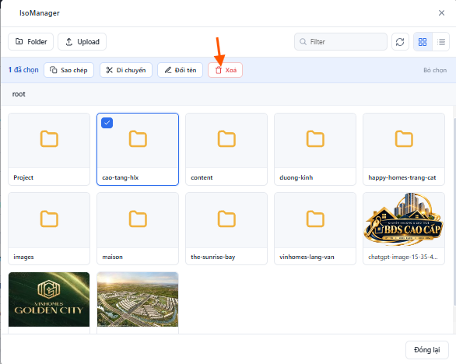
Task: Select the BĐS Cao Cấp logo thumbnail
Action: click(x=404, y=229)
